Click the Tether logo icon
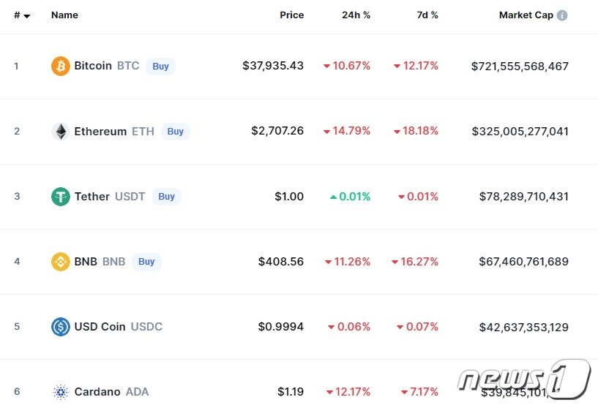 tap(61, 197)
